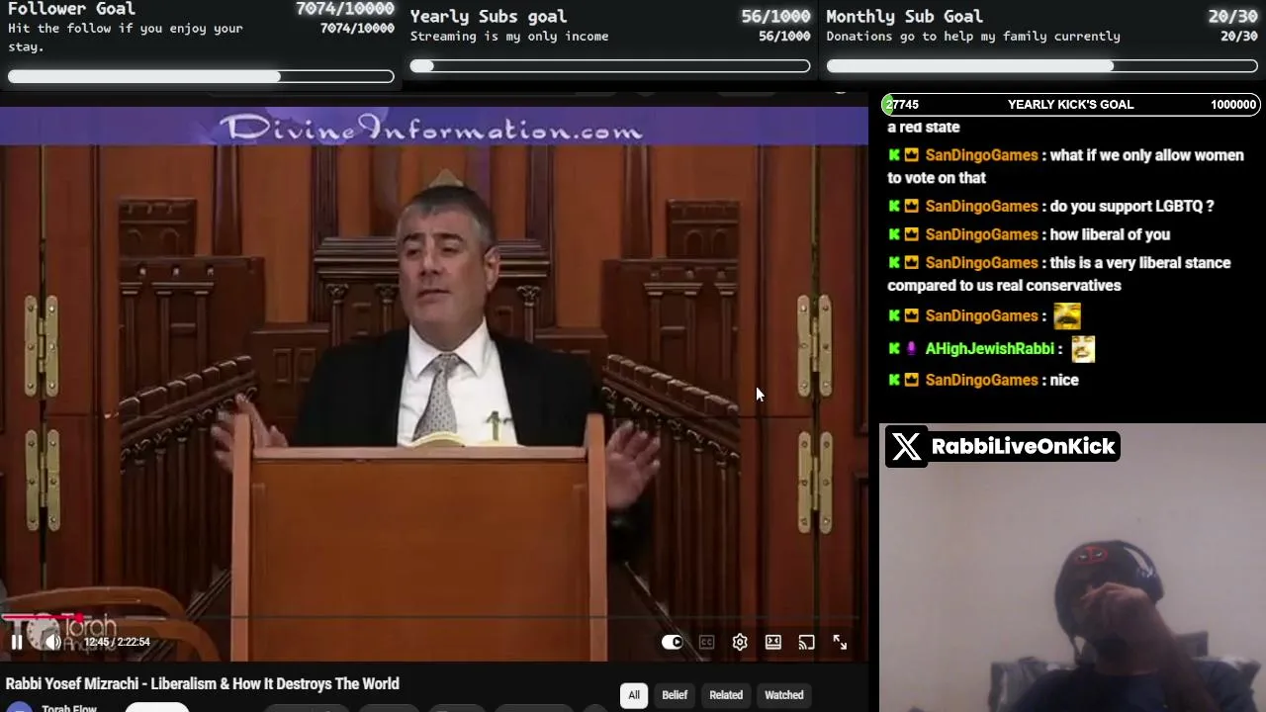1266x712 pixels.
Task: Click 'Donations go to help my family currently' text
Action: click(x=973, y=37)
